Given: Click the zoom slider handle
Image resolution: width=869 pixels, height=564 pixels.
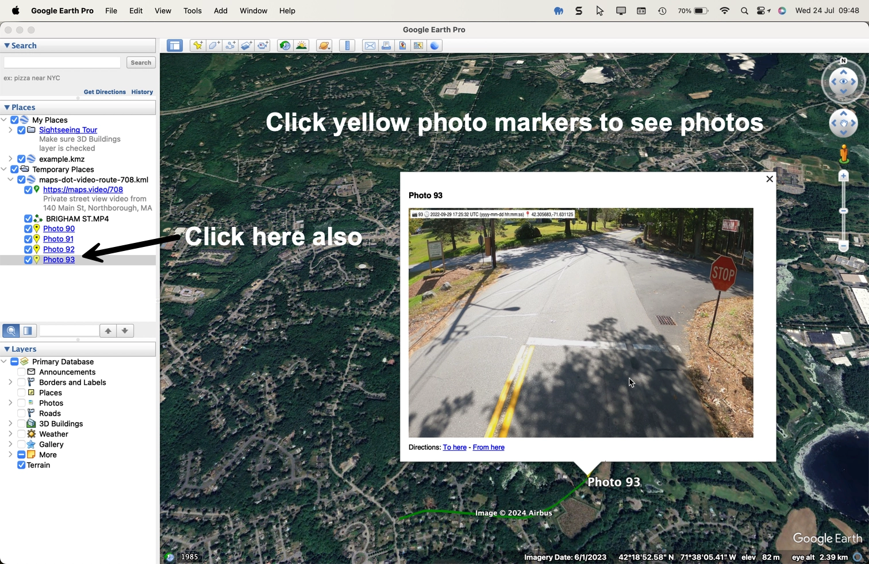Looking at the screenshot, I should 843,211.
